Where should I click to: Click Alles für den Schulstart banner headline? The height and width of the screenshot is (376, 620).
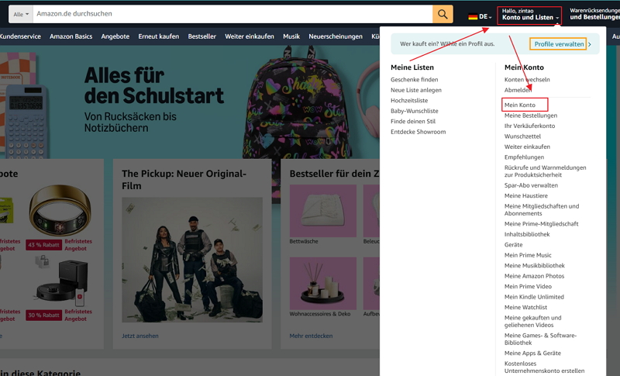coord(153,86)
